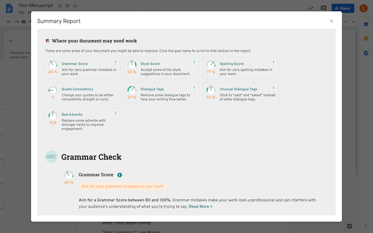Show info for Dialogue Tags card
This screenshot has height=233, width=373.
point(194,87)
